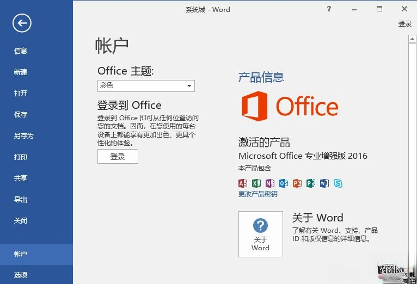Click the scrollbar up arrow
The height and width of the screenshot is (284, 417).
[412, 39]
